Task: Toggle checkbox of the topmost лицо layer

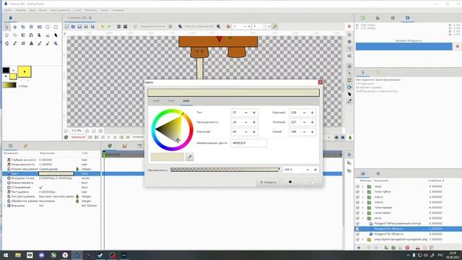Action: click(357, 186)
